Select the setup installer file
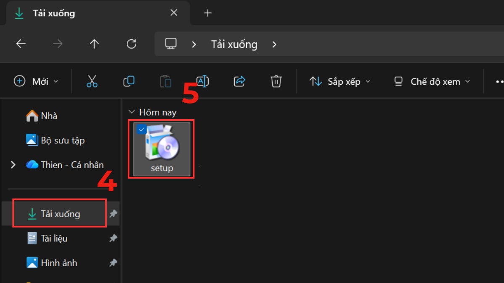The image size is (504, 283). pyautogui.click(x=162, y=149)
